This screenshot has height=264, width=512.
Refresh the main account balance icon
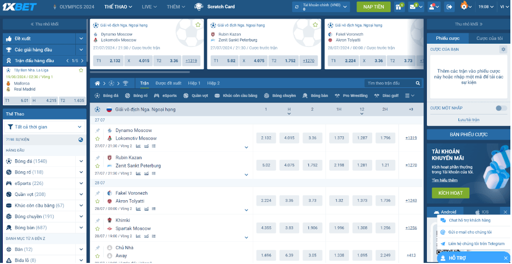(297, 7)
